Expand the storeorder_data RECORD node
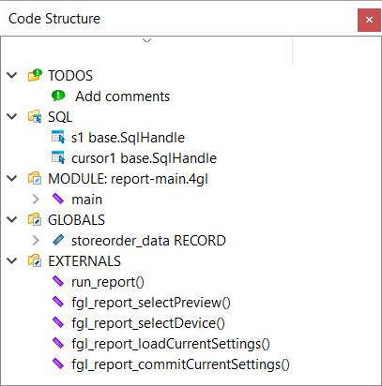This screenshot has width=382, height=386. 36,240
